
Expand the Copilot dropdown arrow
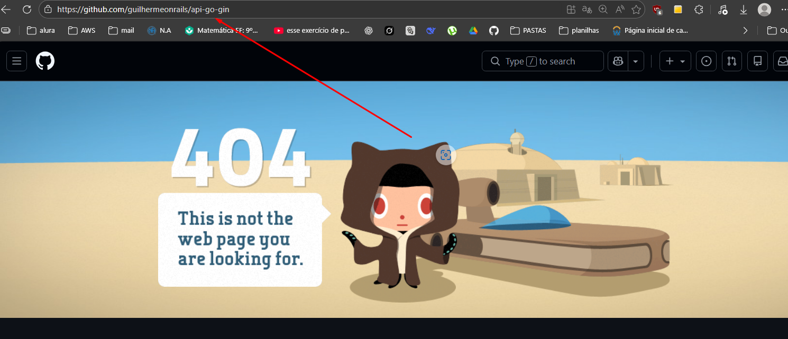click(635, 61)
